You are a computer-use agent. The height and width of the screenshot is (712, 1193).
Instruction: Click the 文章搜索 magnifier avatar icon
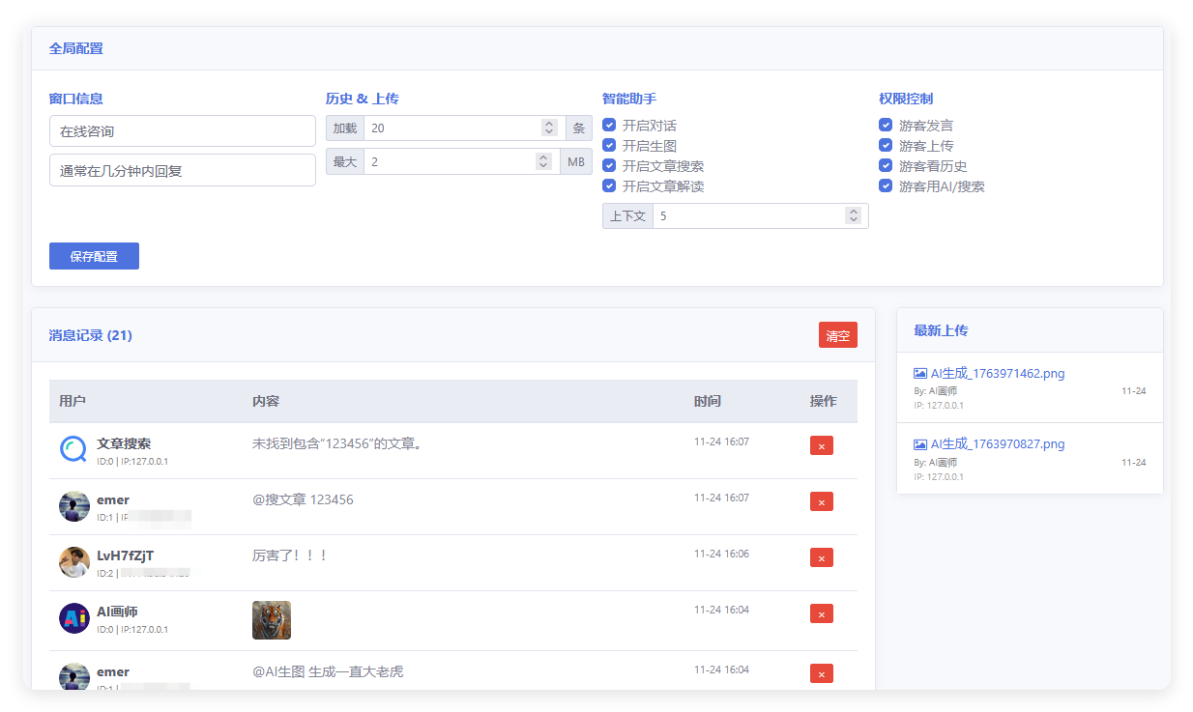point(74,449)
